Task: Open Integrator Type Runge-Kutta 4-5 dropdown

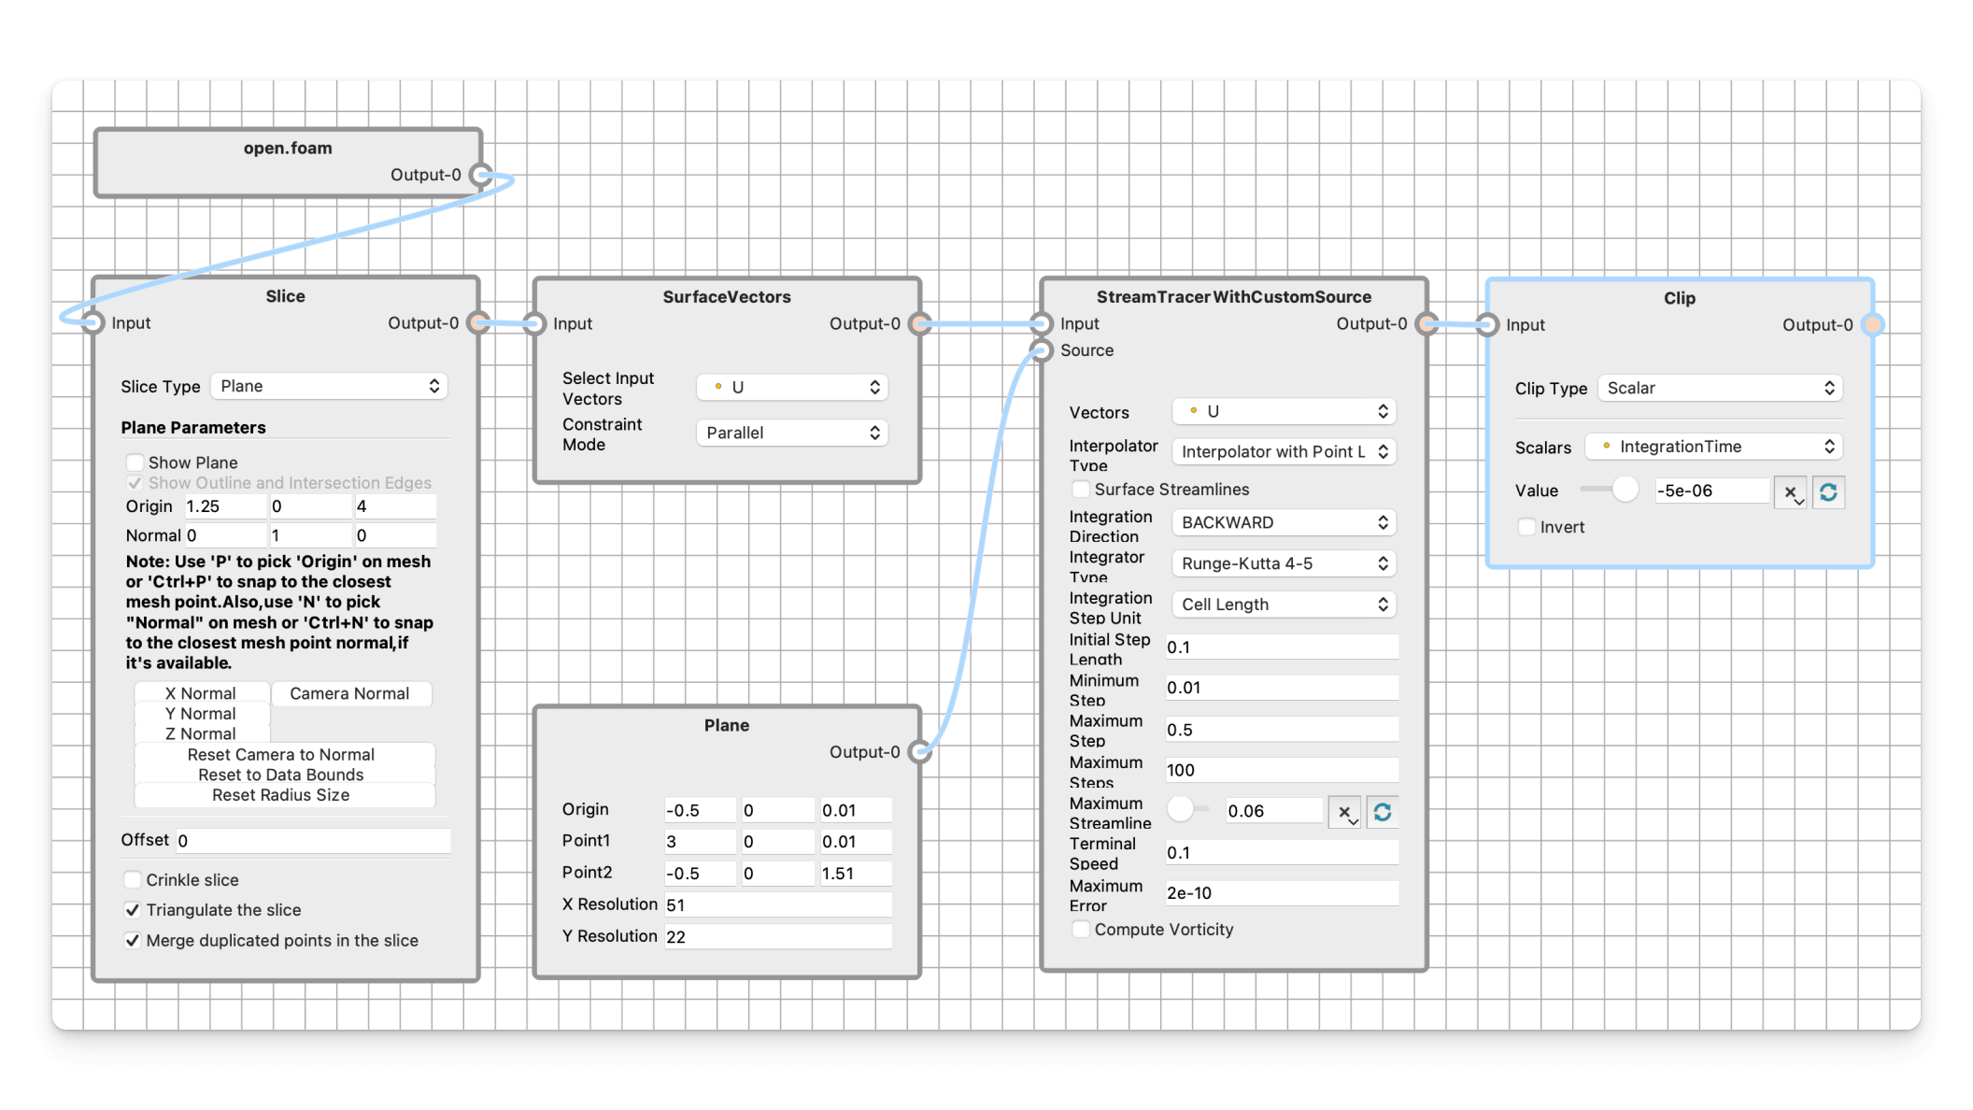Action: tap(1284, 563)
